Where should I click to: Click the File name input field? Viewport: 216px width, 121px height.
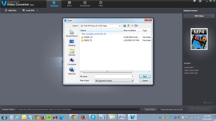pos(113,76)
